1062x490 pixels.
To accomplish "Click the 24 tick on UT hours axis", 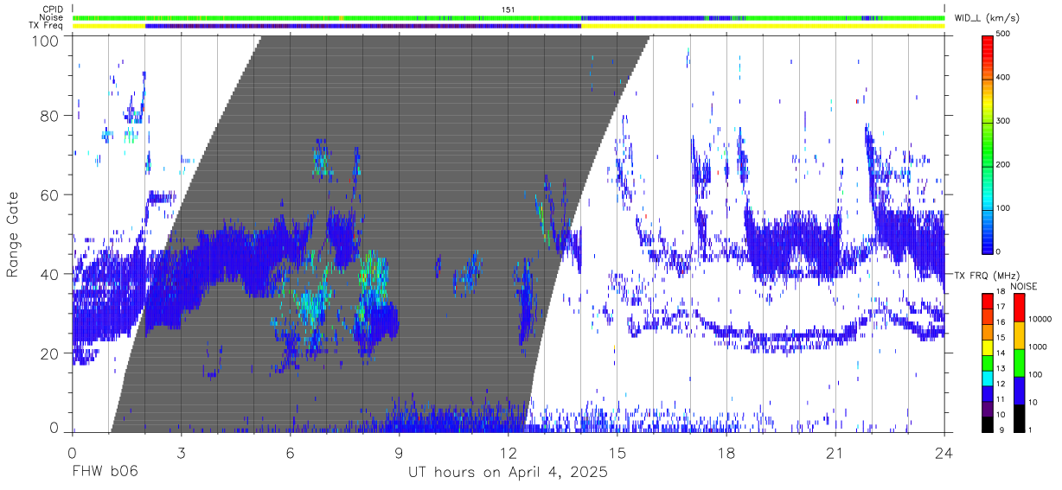I will [x=944, y=453].
